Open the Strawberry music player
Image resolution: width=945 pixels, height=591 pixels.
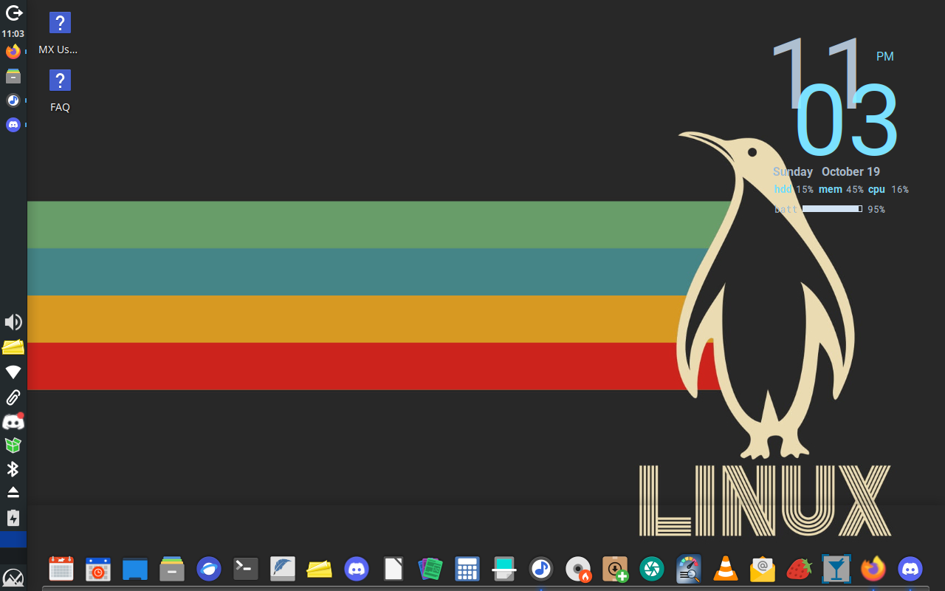(x=800, y=569)
